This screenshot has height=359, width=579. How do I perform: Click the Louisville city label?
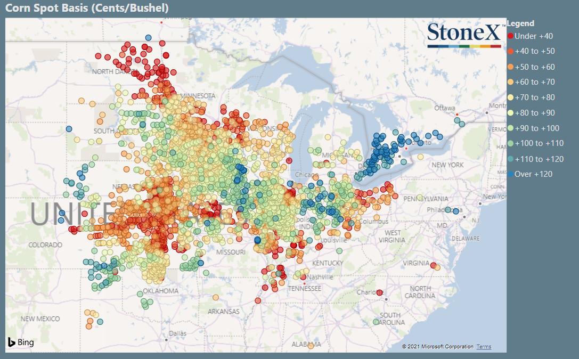click(x=334, y=240)
